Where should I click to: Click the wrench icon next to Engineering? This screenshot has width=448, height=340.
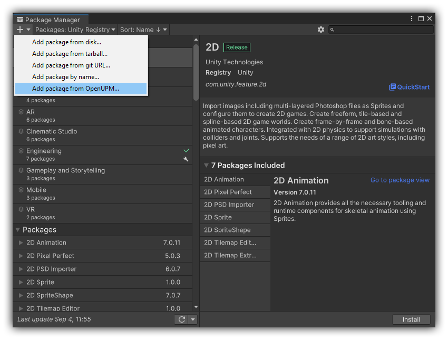pyautogui.click(x=186, y=159)
